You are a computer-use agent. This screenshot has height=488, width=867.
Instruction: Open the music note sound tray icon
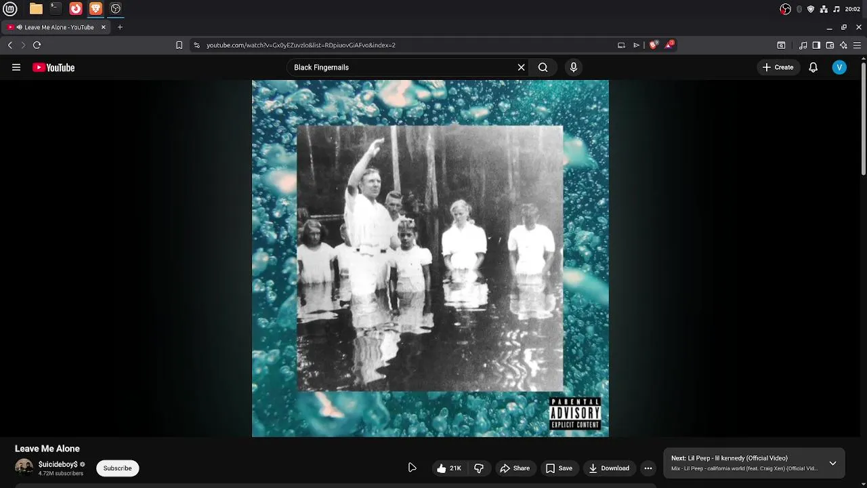[837, 9]
